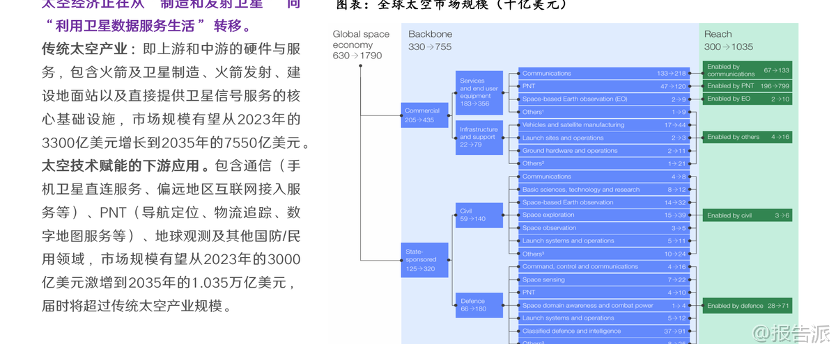
Task: Click the Enabled by EO box
Action: (x=748, y=99)
